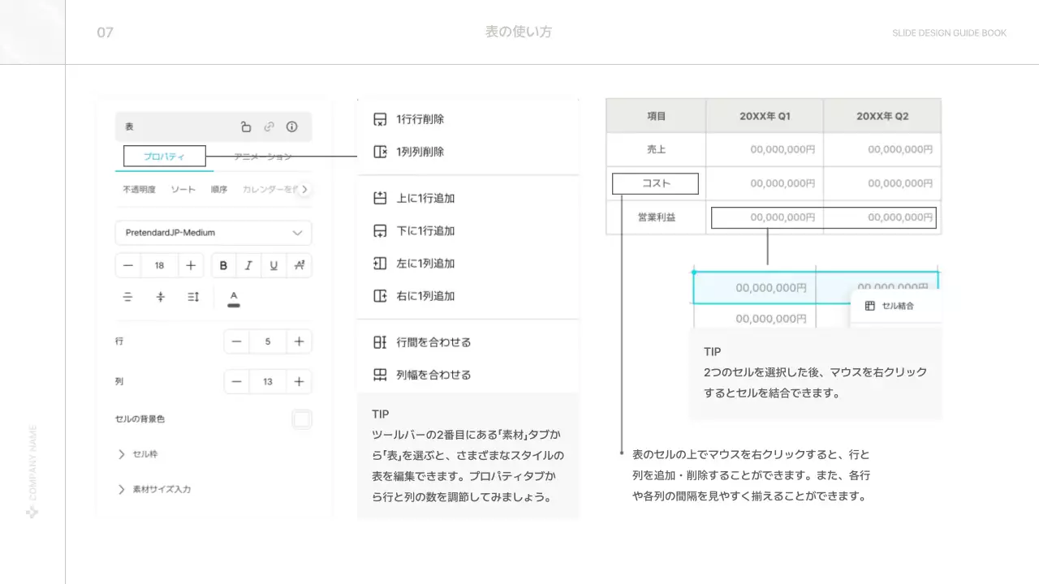Open the セルの背景色 color swatch
Image resolution: width=1039 pixels, height=584 pixels.
pyautogui.click(x=302, y=419)
